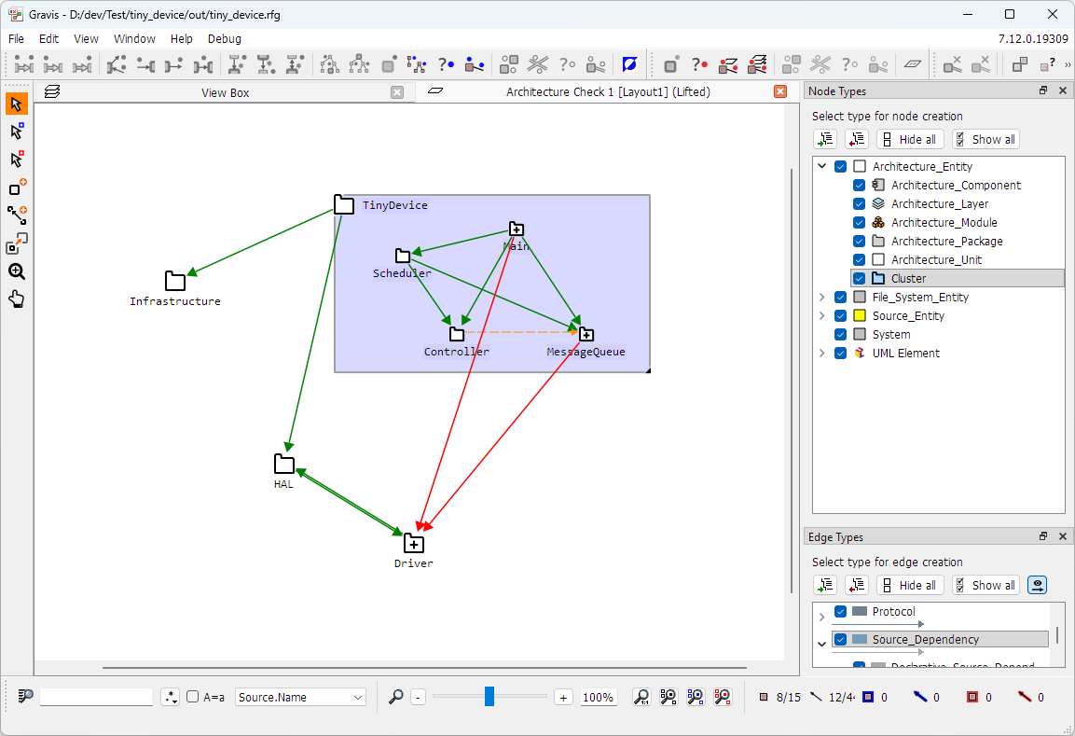Toggle the Architecture_Package checkbox
This screenshot has height=736, width=1075.
click(859, 242)
